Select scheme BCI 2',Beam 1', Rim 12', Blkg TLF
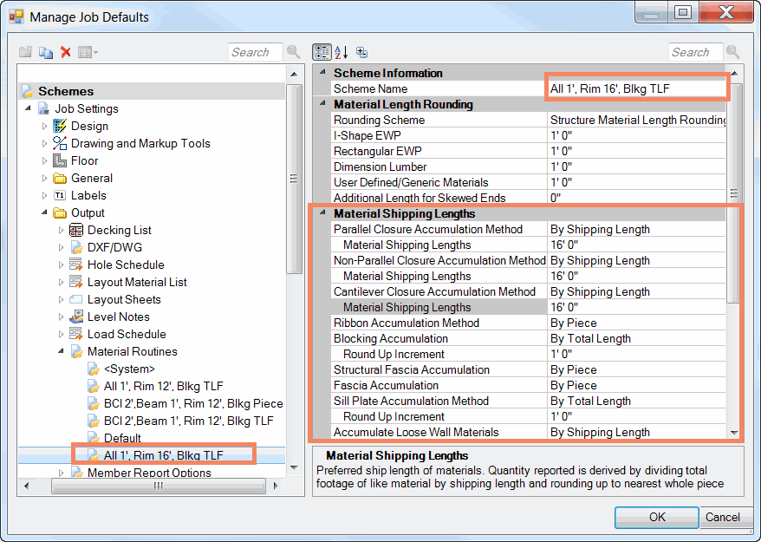Viewport: 761px width, 542px height. point(188,421)
